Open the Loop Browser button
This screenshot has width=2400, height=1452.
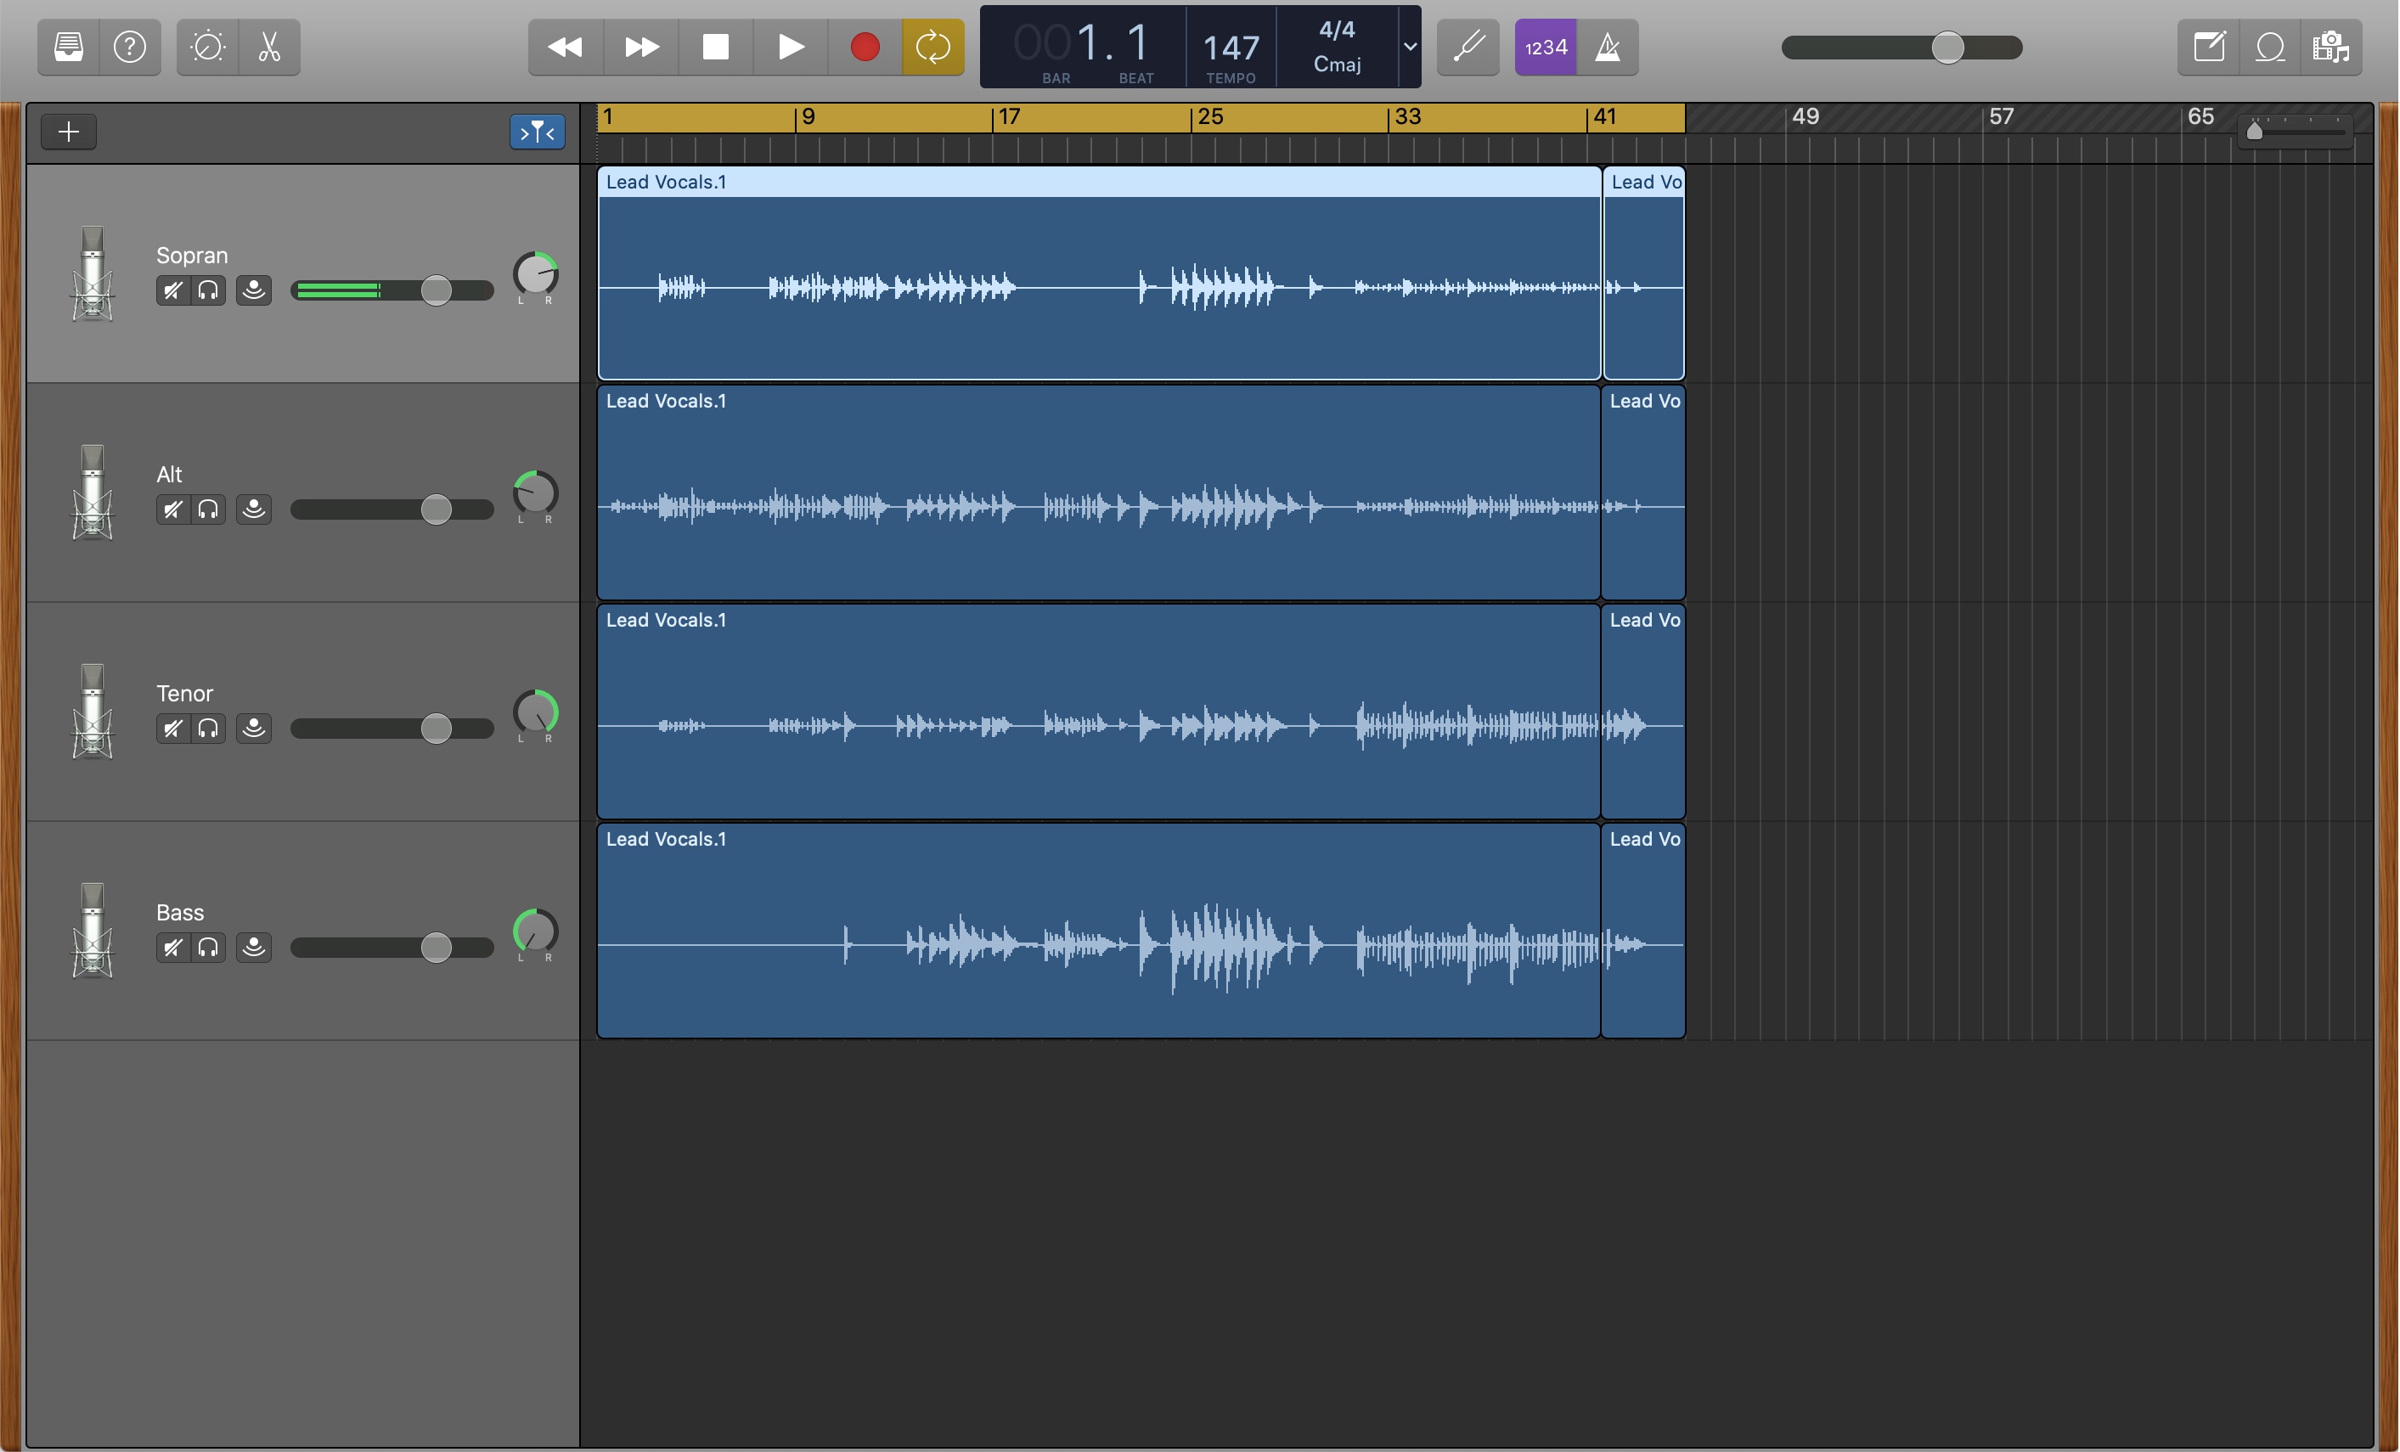pos(2269,47)
